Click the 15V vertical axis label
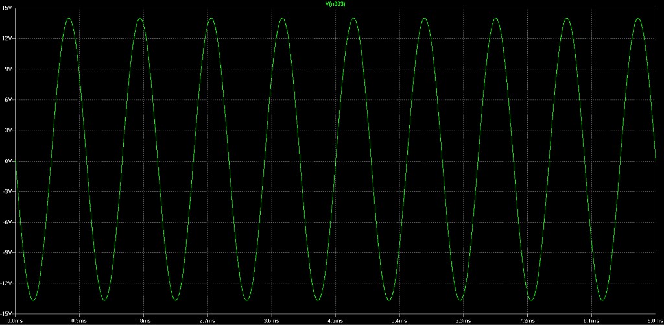 point(8,8)
